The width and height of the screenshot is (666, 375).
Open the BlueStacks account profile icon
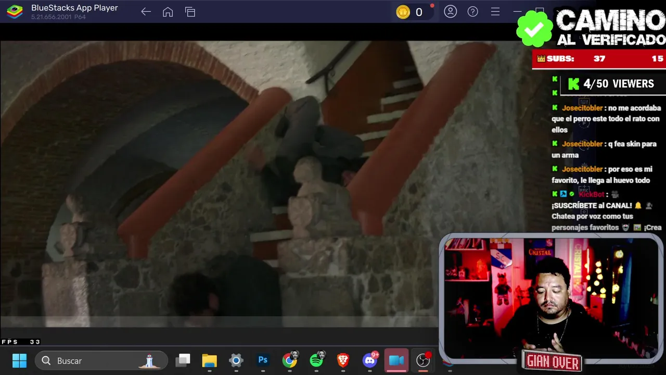450,11
